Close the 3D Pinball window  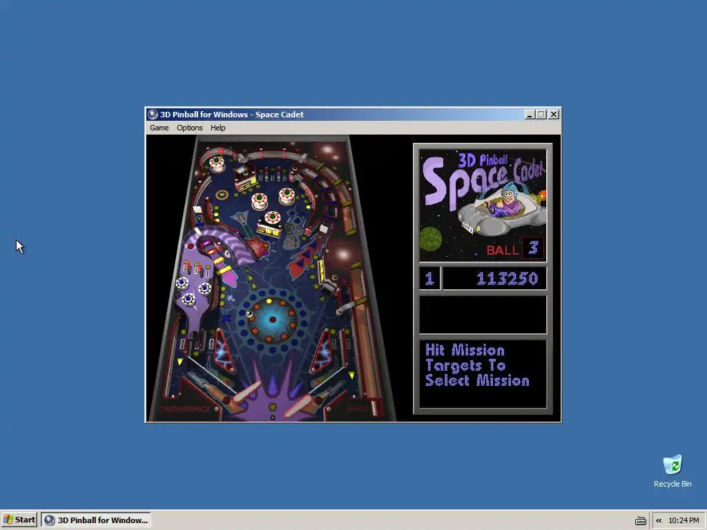click(x=554, y=115)
